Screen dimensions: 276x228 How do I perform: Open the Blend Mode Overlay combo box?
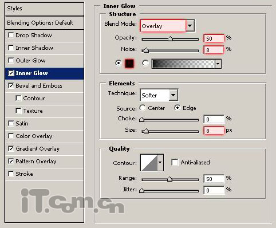[167, 26]
